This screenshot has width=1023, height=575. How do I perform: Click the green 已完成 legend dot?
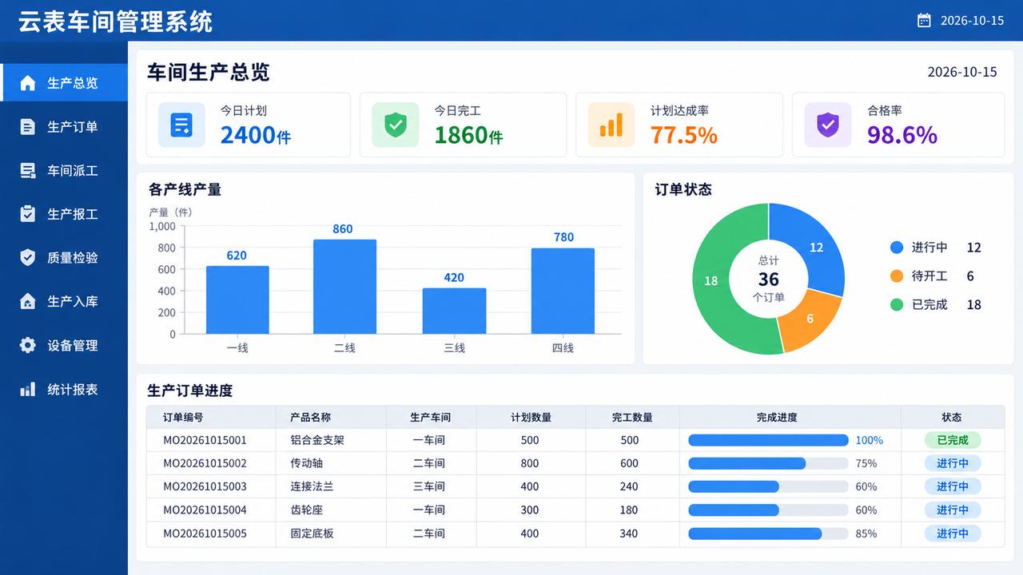(897, 304)
